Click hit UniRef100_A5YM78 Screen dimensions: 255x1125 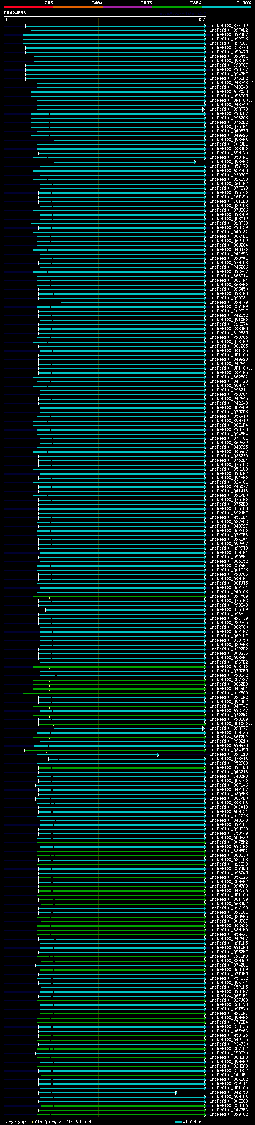click(x=229, y=166)
